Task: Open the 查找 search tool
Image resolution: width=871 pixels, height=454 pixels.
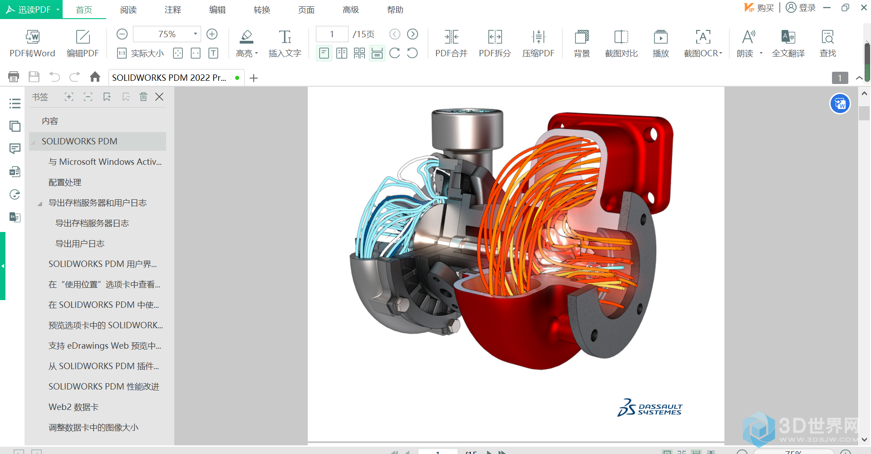Action: tap(828, 44)
